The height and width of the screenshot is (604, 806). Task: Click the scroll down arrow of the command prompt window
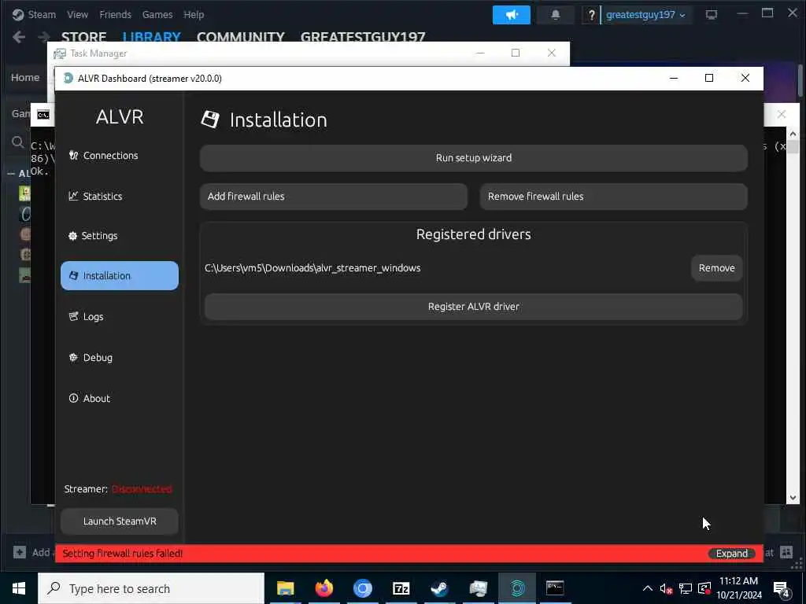tap(793, 497)
